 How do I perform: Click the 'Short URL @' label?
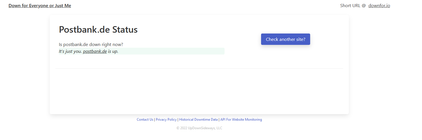(353, 6)
